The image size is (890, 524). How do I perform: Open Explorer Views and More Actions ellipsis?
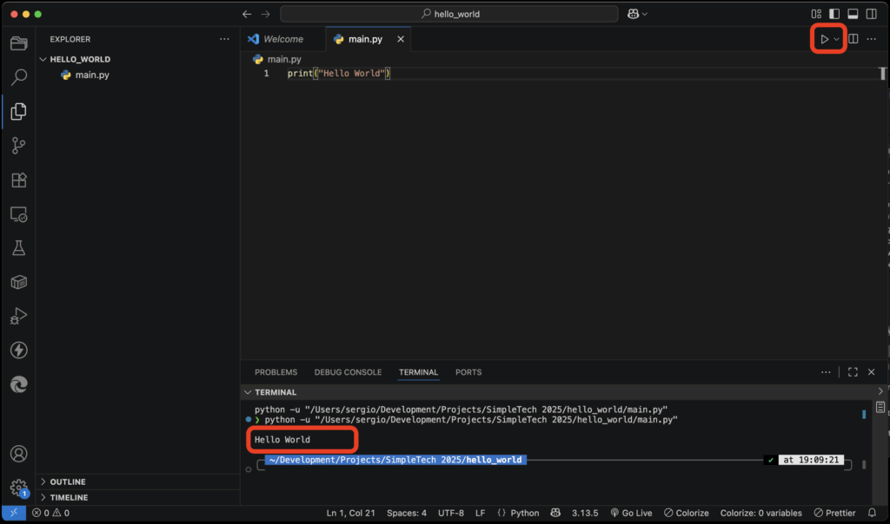coord(225,39)
